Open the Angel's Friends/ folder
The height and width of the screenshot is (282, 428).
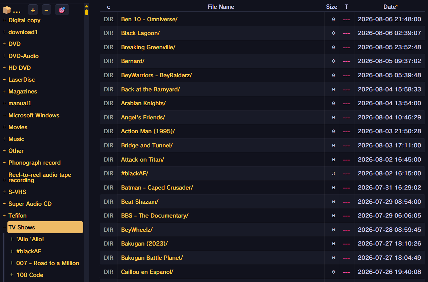coord(143,117)
